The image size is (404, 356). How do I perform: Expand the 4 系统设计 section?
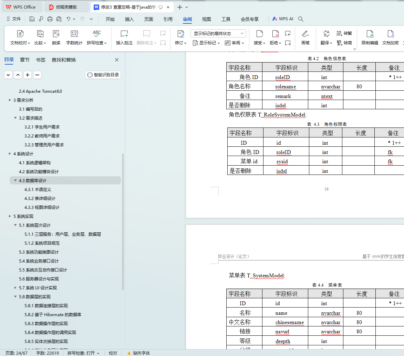(x=10, y=154)
